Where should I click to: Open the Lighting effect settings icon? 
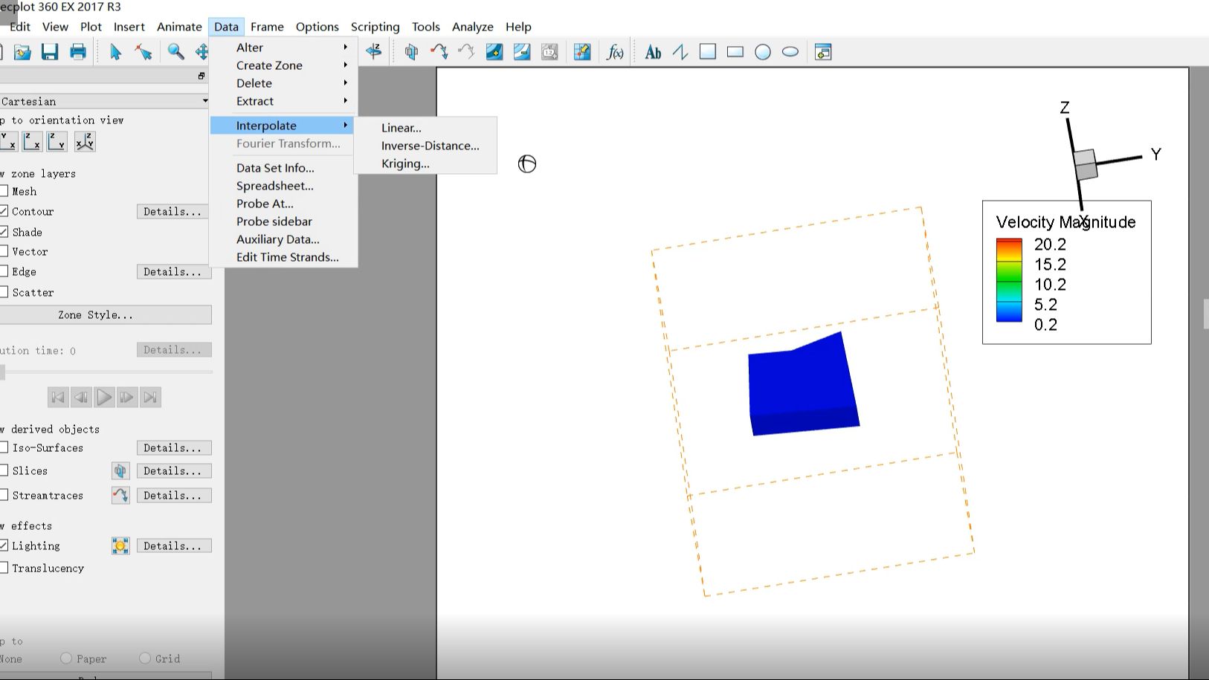point(120,546)
